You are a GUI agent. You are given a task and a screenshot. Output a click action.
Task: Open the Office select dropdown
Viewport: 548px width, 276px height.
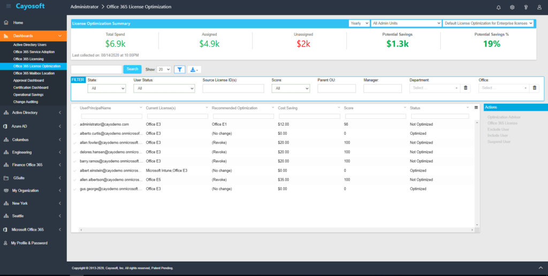tap(504, 88)
